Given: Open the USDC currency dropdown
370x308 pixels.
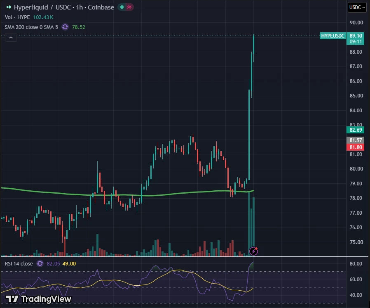Looking at the screenshot, I should pyautogui.click(x=357, y=7).
